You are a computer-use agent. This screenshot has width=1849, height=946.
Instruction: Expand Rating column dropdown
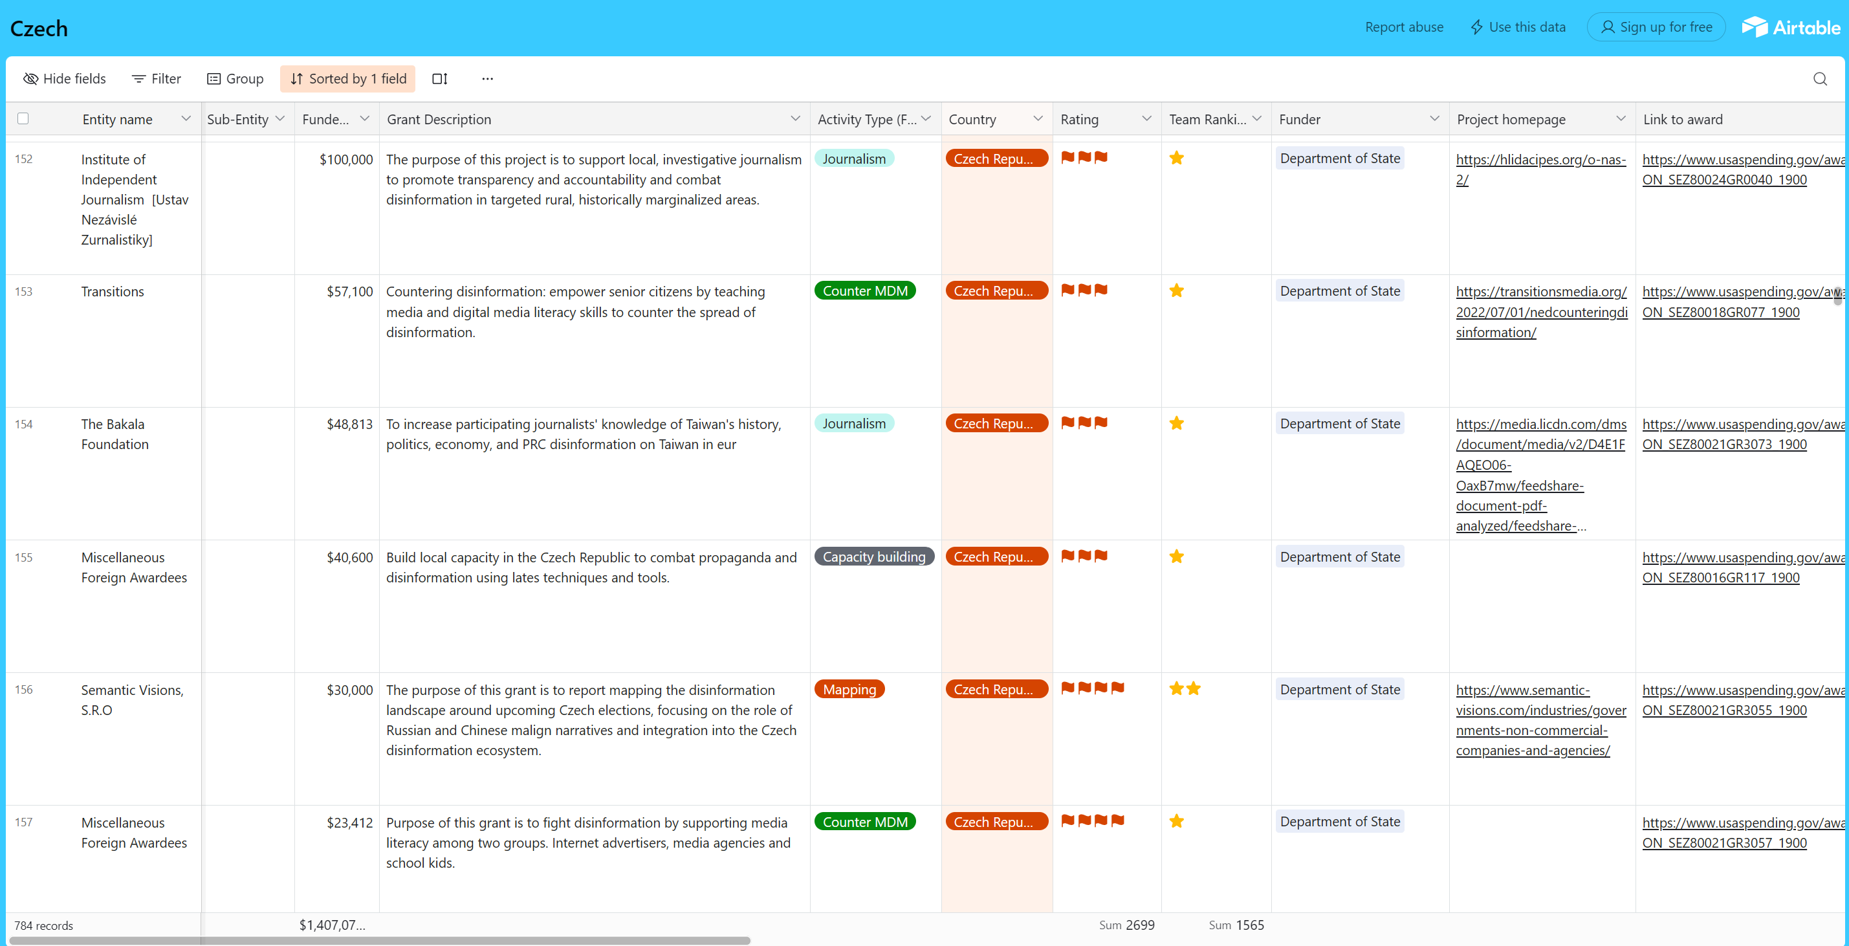pyautogui.click(x=1146, y=118)
